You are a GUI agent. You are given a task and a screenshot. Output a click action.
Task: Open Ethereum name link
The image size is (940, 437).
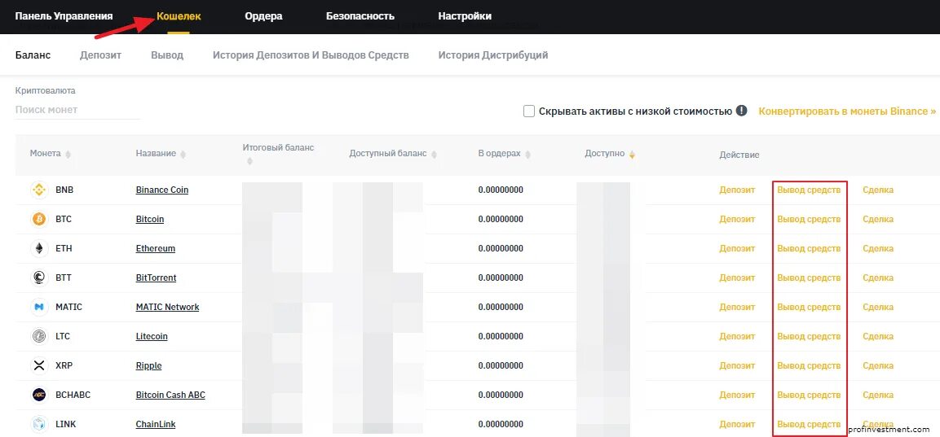pos(155,248)
